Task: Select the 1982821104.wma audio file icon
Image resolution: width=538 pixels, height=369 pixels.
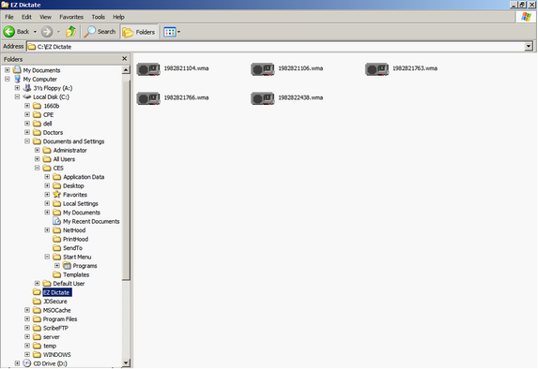Action: click(x=148, y=68)
